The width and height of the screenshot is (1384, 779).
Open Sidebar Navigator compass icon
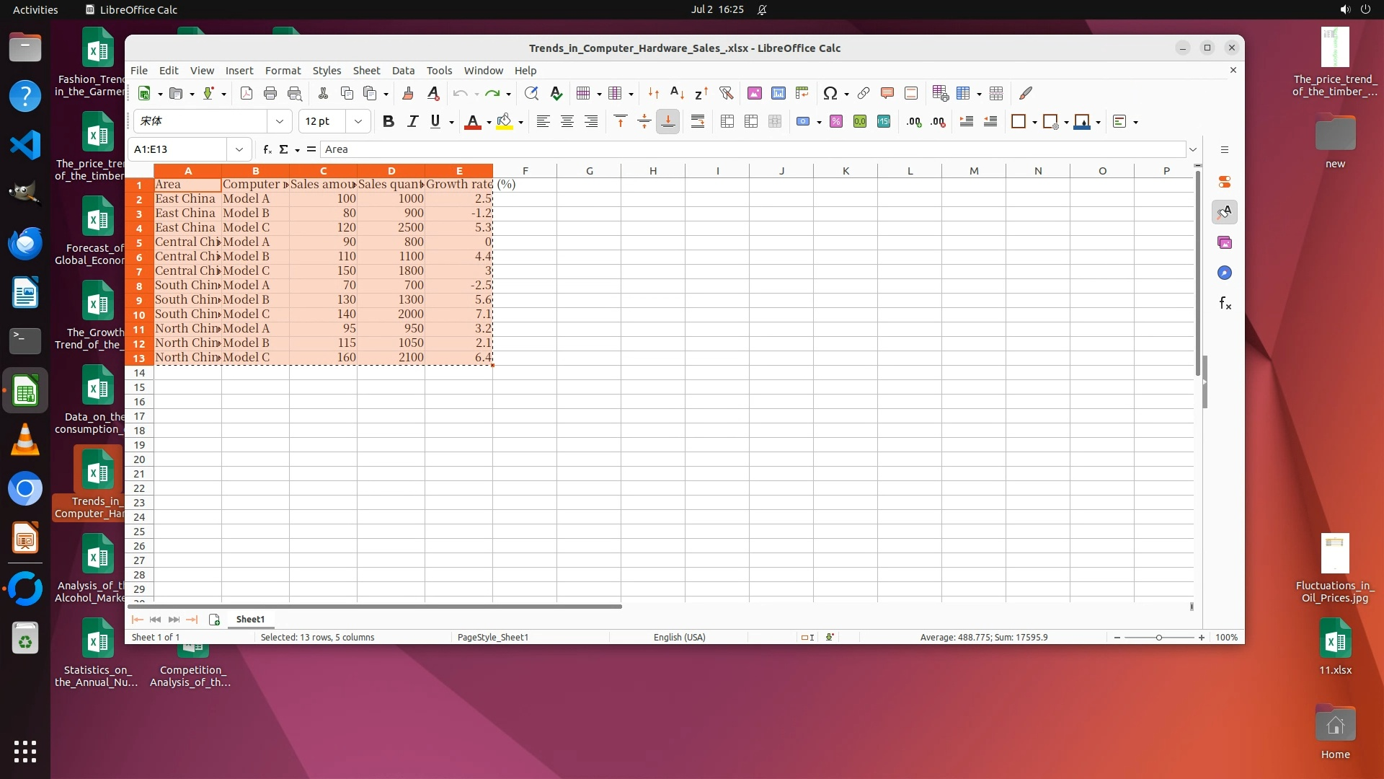click(x=1225, y=273)
